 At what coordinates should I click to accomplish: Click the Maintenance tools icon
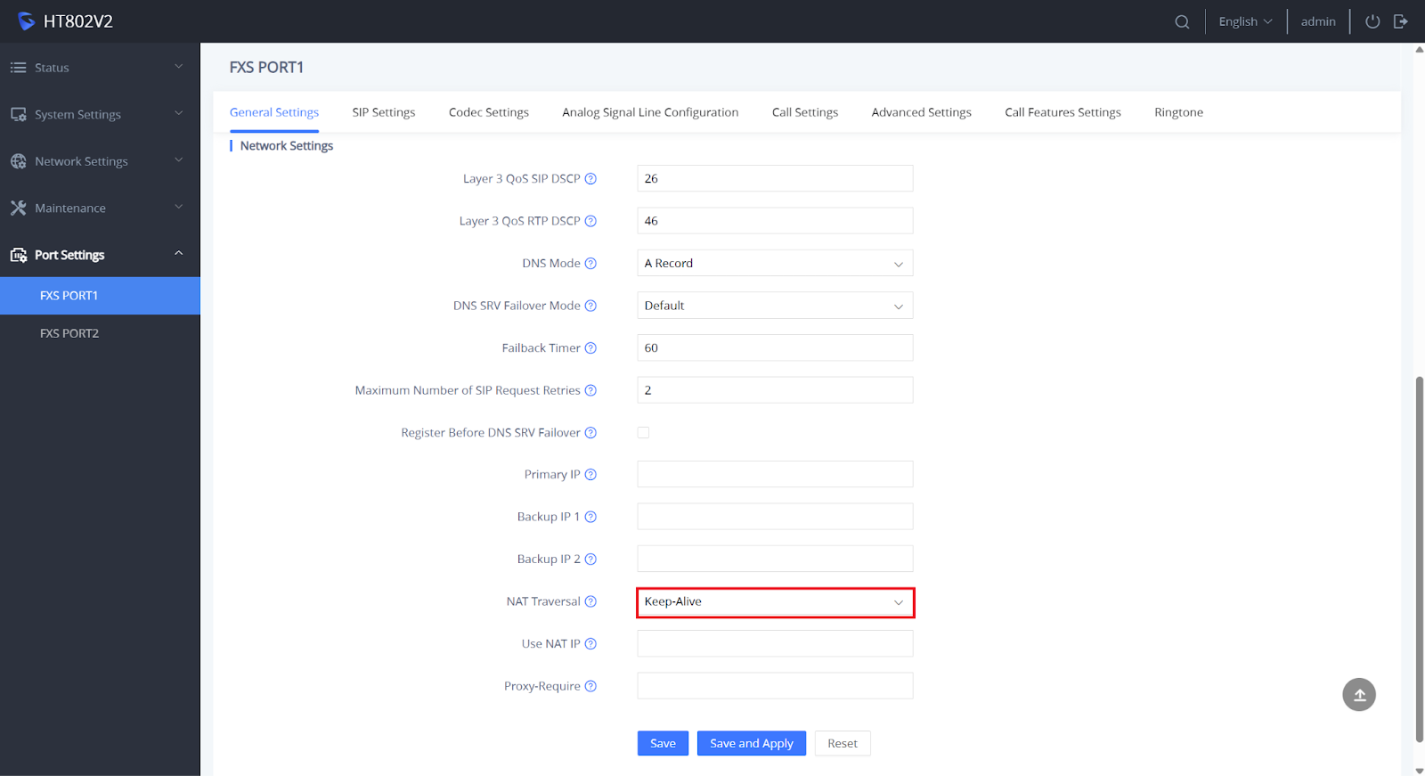click(18, 208)
